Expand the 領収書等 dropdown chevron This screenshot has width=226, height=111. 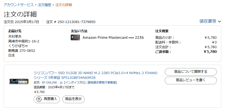pos(220,21)
